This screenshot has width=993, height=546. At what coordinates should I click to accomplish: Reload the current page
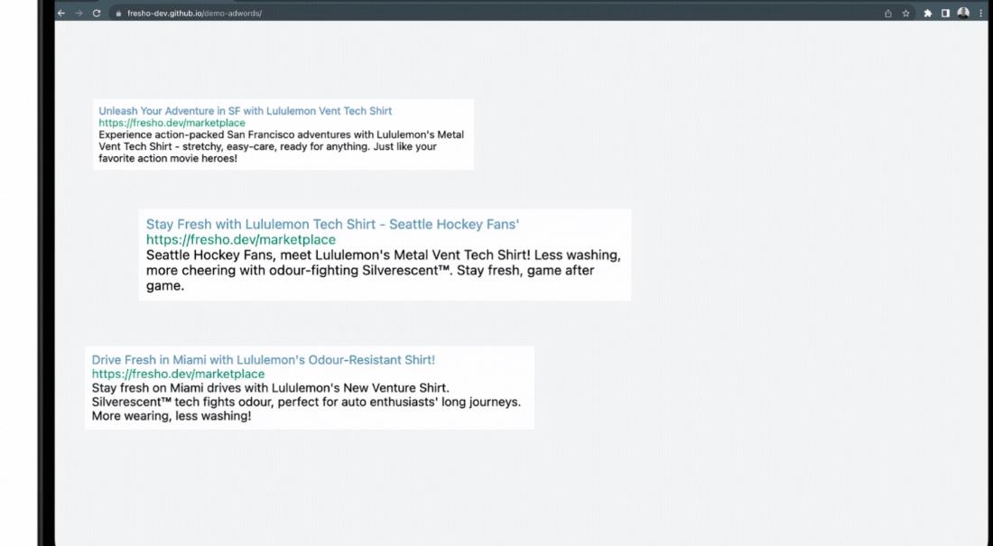tap(97, 14)
